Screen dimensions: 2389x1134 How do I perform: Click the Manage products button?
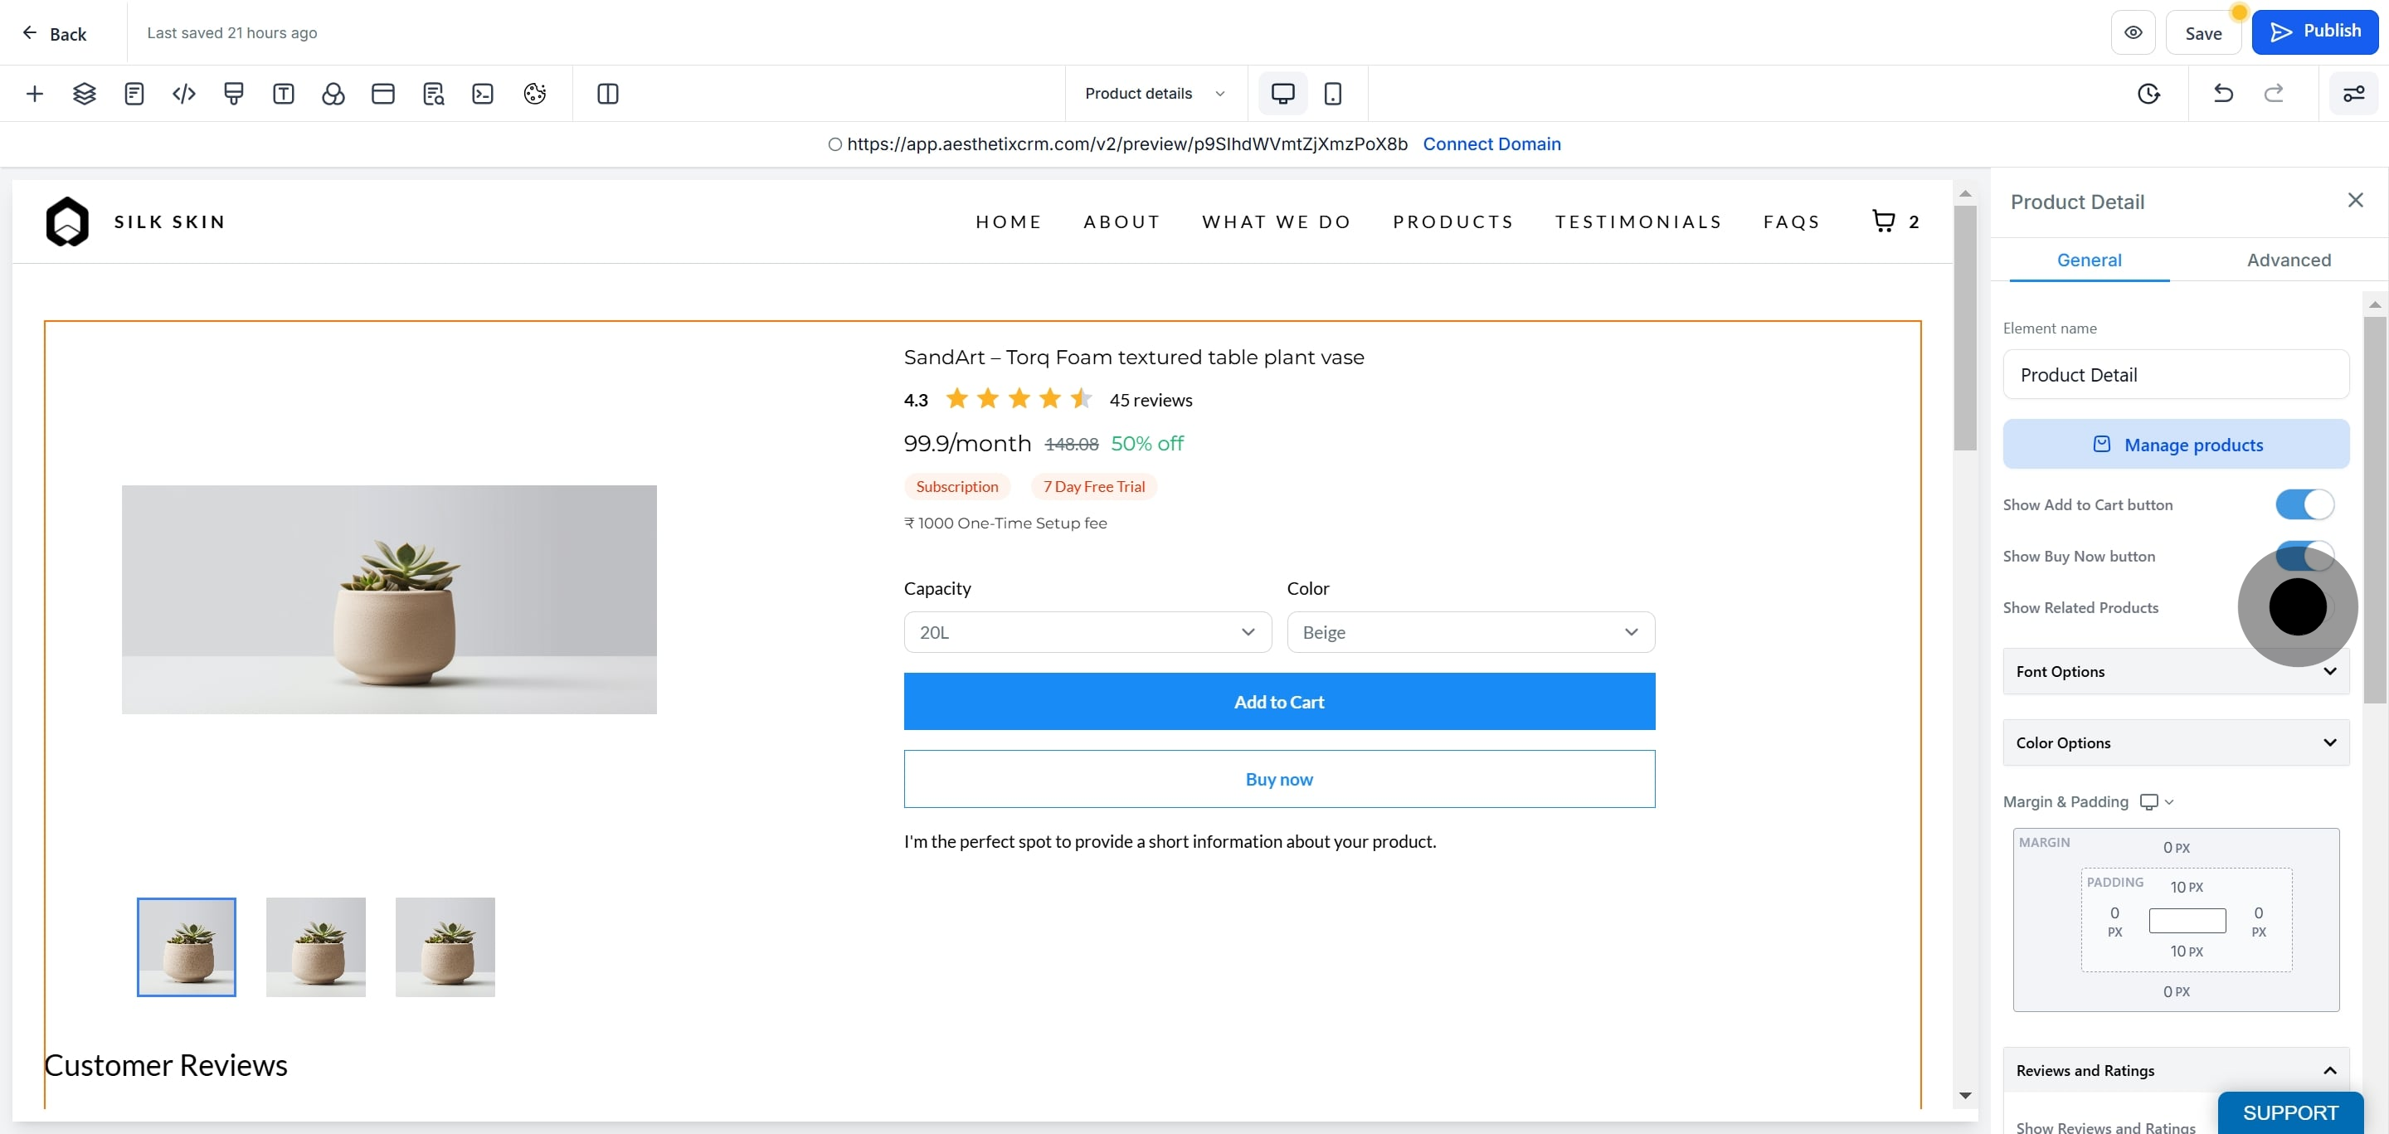pos(2176,444)
